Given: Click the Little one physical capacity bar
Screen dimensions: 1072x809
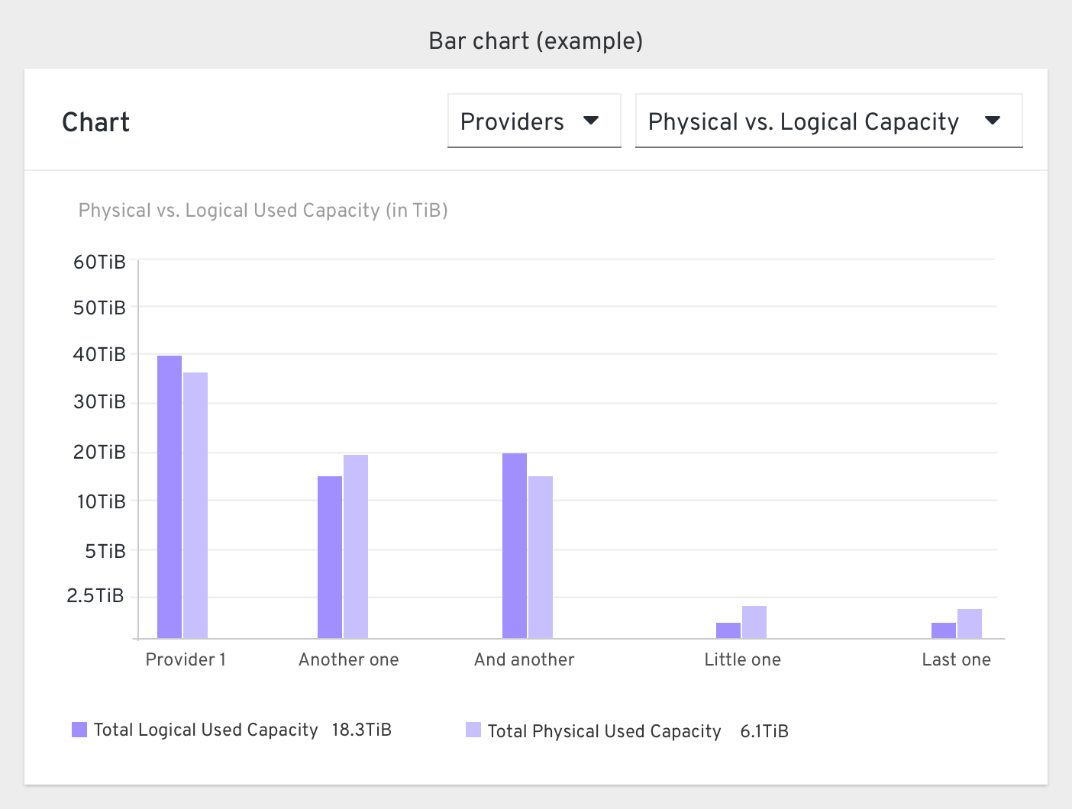Looking at the screenshot, I should coord(754,622).
